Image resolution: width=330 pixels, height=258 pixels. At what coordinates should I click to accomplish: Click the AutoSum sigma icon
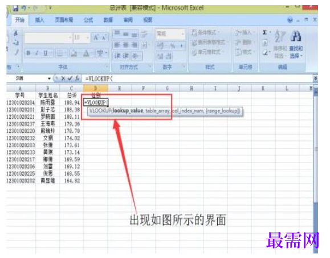(265, 32)
